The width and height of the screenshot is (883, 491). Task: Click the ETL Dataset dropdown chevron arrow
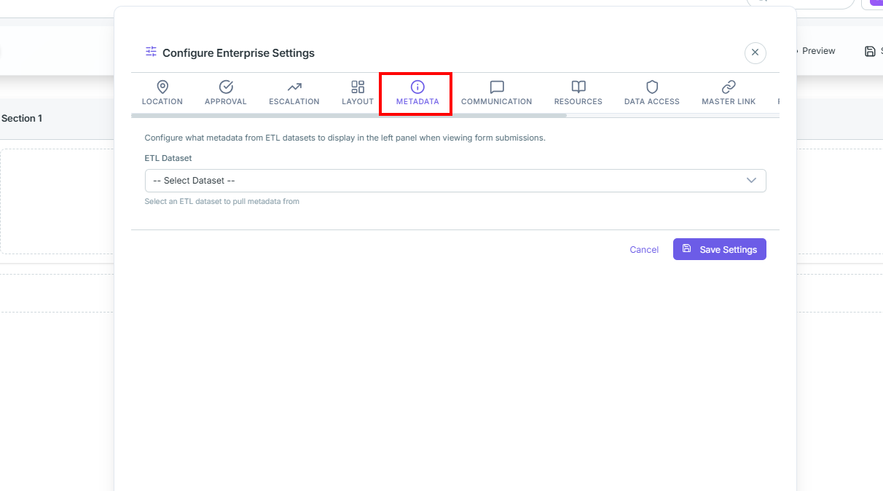751,181
